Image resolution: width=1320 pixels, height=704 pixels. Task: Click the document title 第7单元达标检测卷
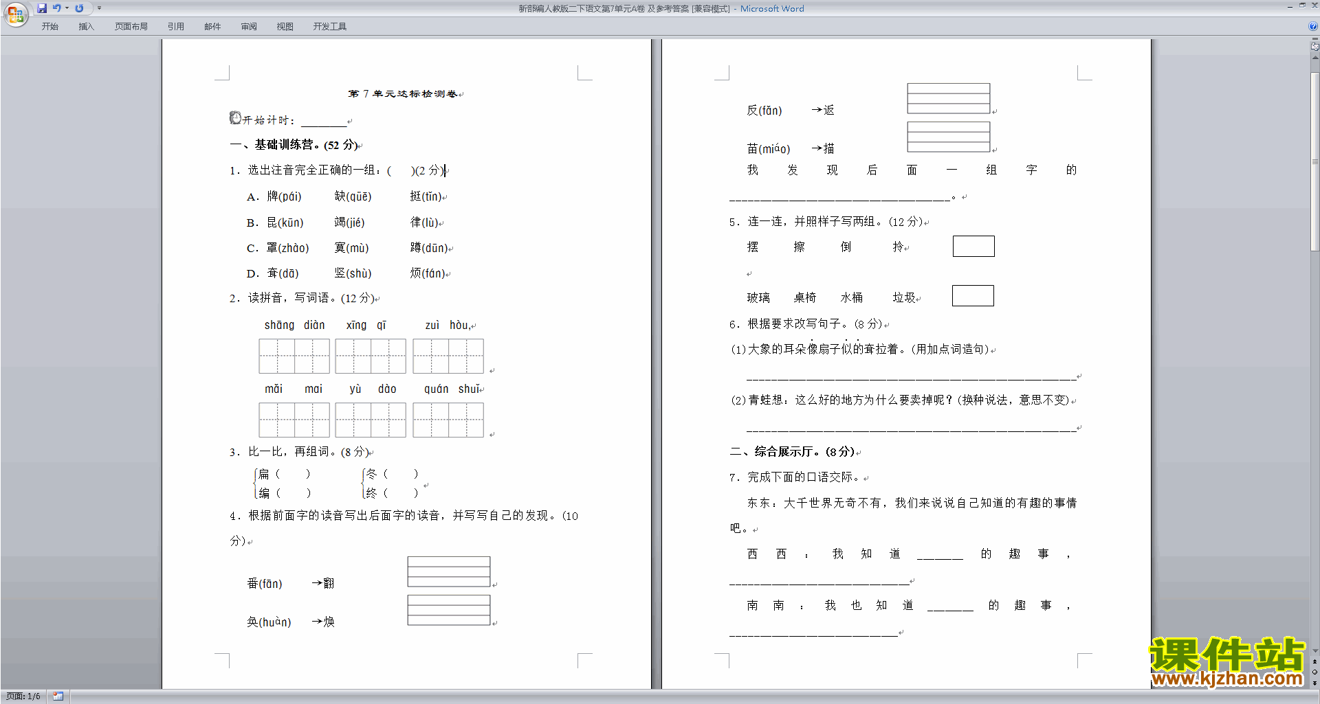point(403,93)
